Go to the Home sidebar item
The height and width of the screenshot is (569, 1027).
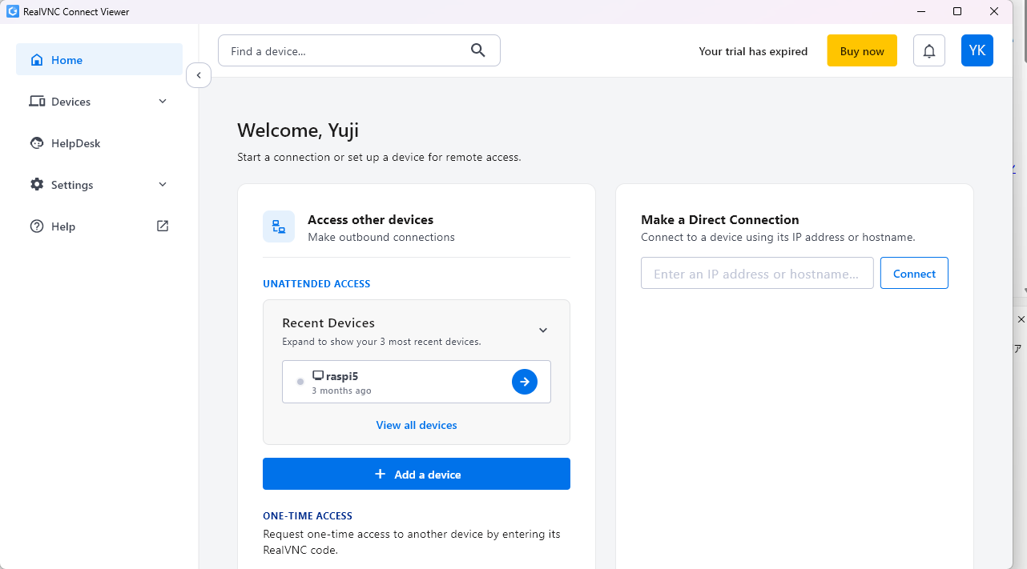point(99,60)
